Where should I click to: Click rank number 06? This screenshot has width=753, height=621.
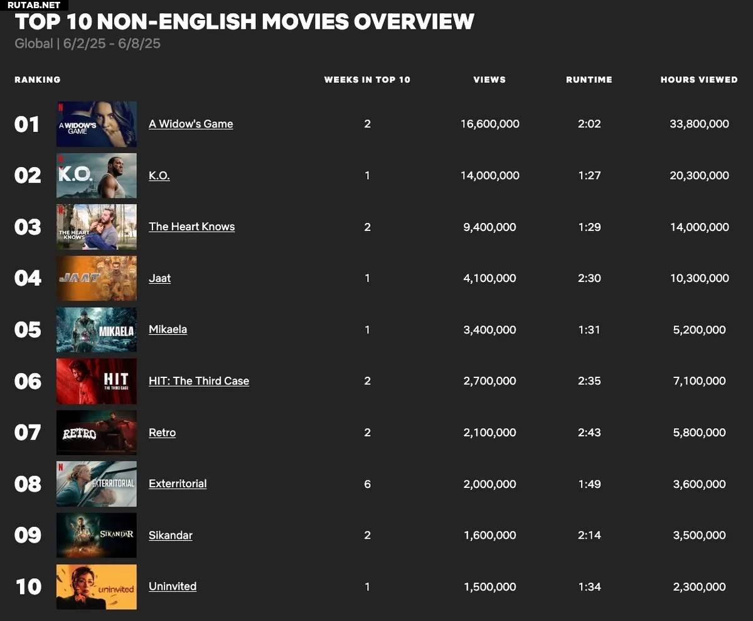point(28,381)
